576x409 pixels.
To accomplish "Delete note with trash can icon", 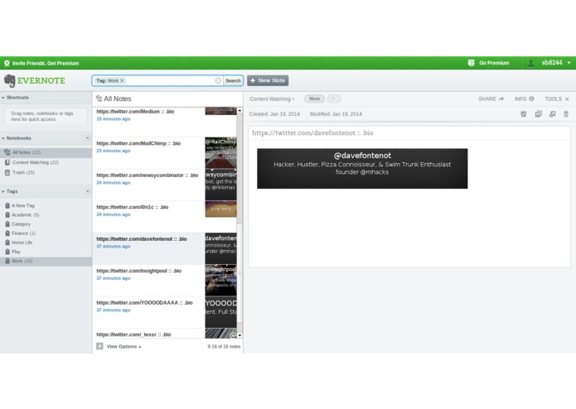I will point(566,114).
